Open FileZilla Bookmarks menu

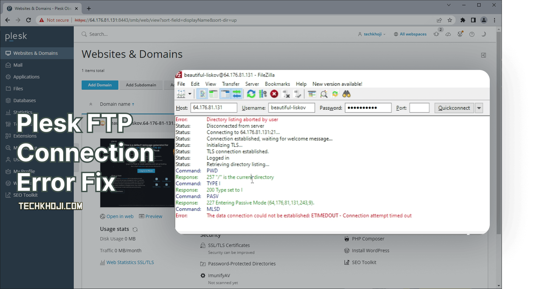pyautogui.click(x=278, y=84)
